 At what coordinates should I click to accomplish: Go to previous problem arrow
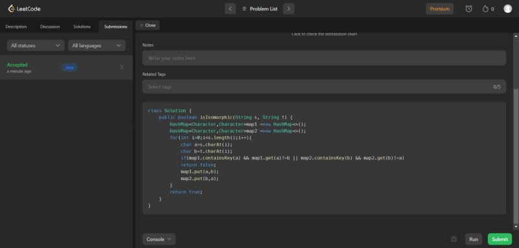(x=230, y=9)
